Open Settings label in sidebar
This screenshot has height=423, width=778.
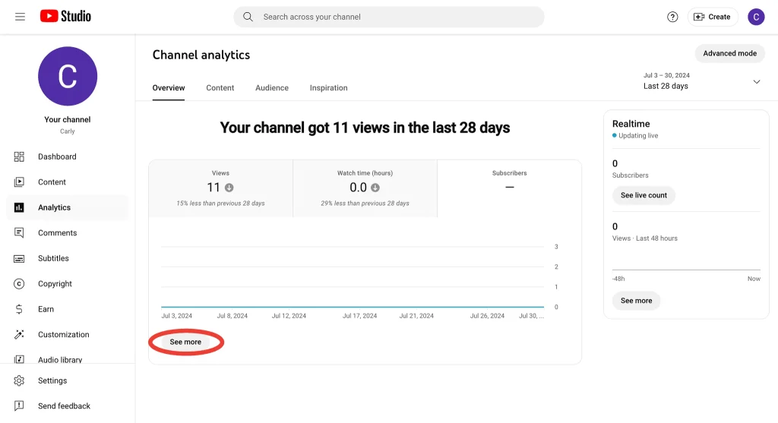[52, 380]
